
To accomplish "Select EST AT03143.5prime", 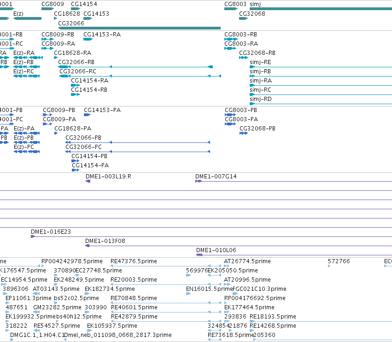I will click(56, 289).
